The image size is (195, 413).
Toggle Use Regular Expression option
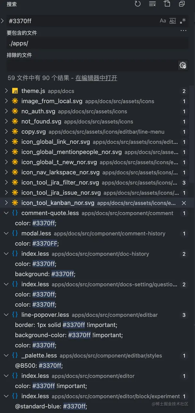click(182, 21)
